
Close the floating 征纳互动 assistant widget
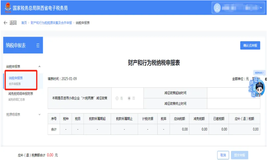point(266,79)
